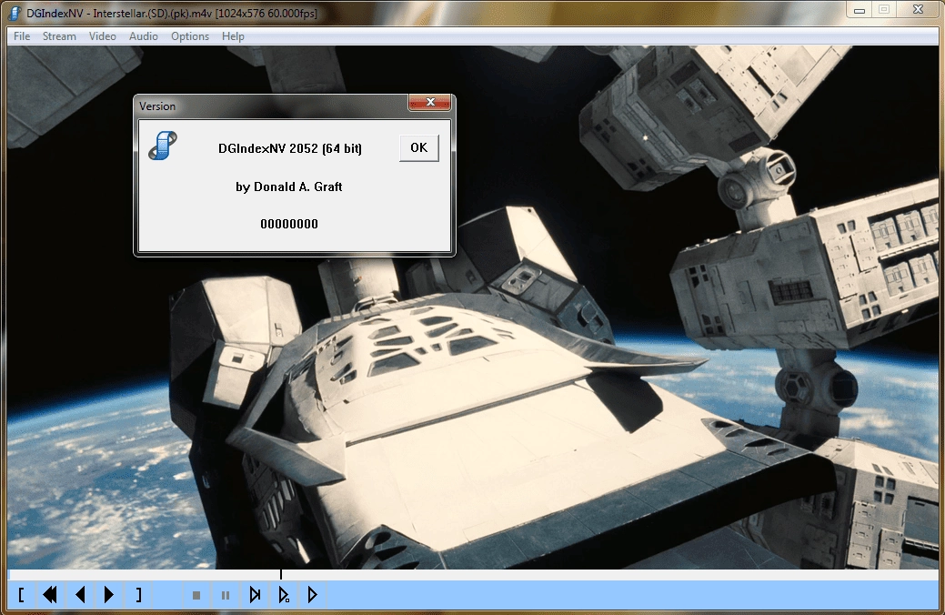The image size is (945, 615).
Task: Open the Stream menu
Action: [x=59, y=36]
